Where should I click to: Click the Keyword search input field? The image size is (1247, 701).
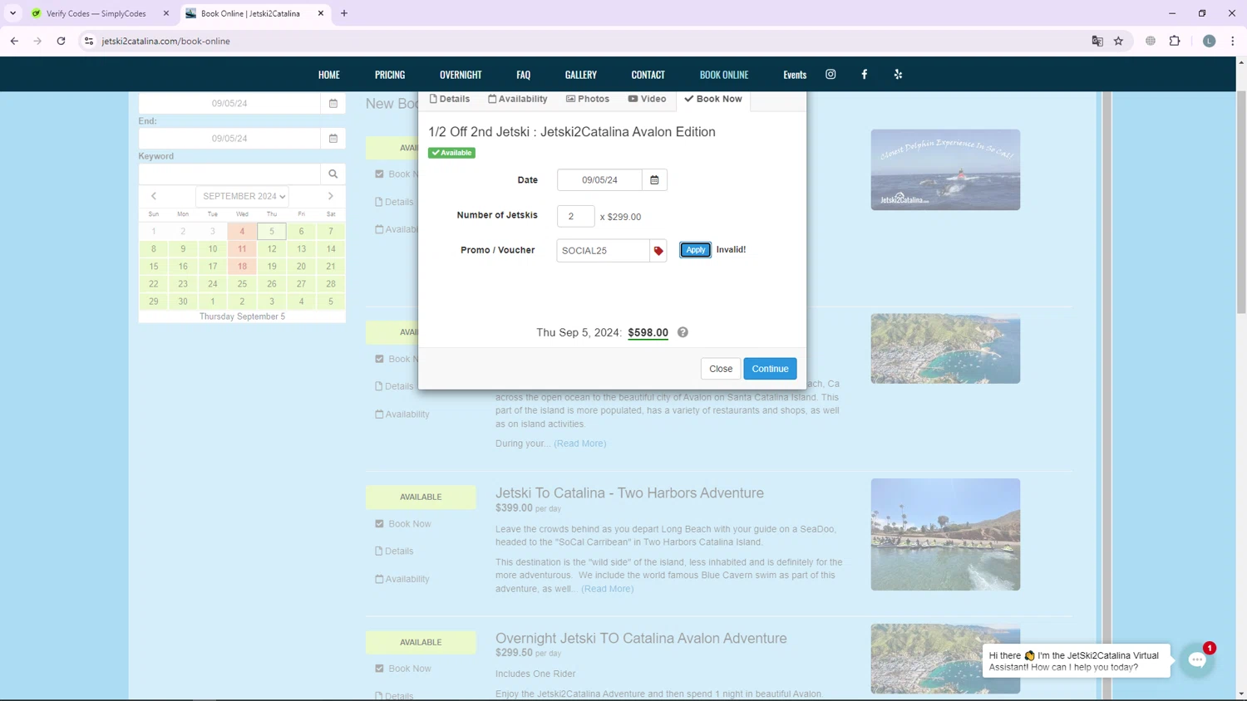[x=229, y=174]
